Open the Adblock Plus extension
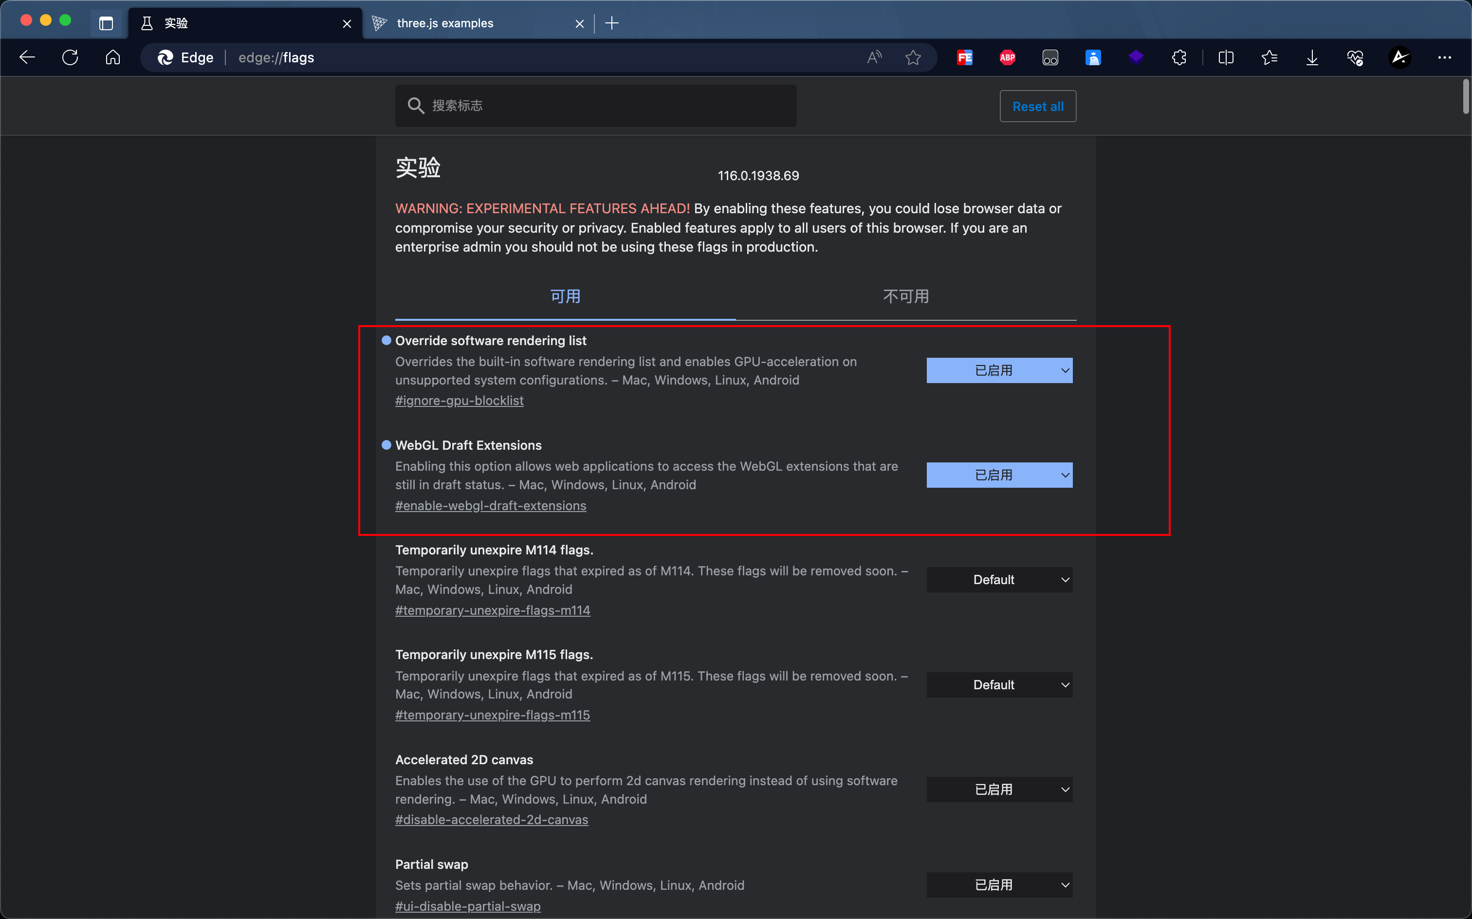The height and width of the screenshot is (919, 1472). click(x=1008, y=58)
